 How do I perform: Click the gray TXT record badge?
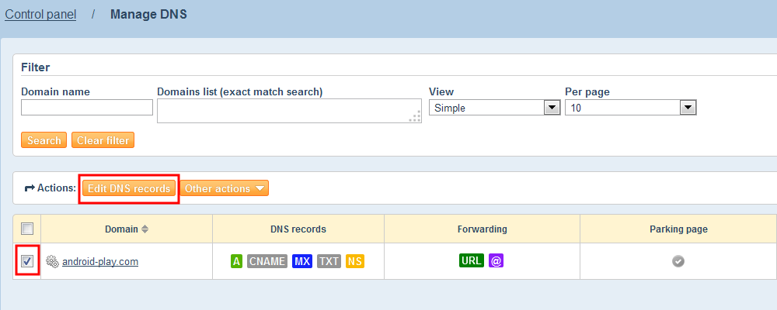coord(329,261)
